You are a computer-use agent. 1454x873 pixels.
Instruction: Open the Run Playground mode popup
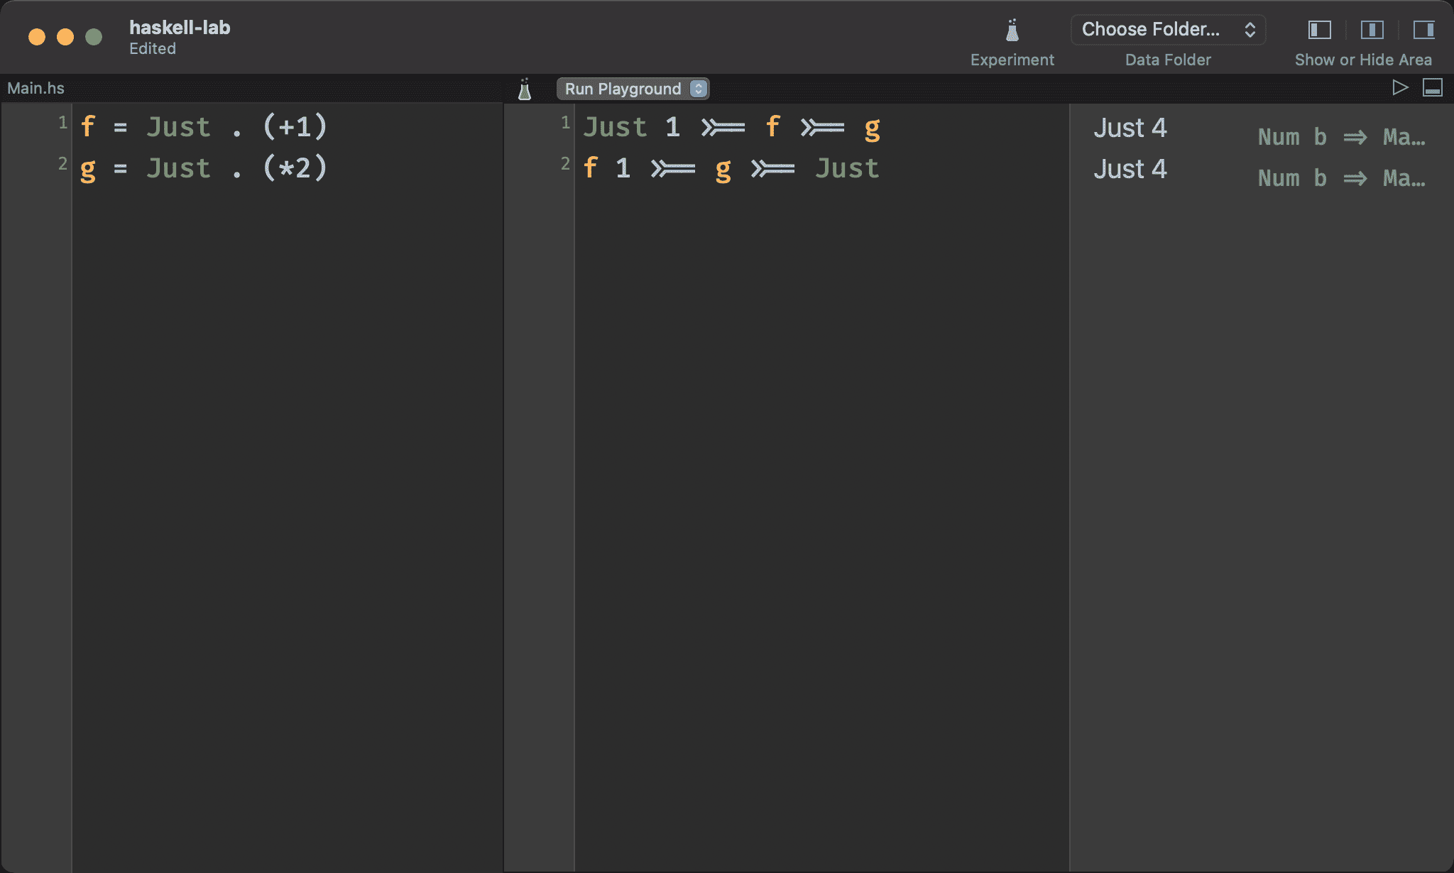(633, 89)
